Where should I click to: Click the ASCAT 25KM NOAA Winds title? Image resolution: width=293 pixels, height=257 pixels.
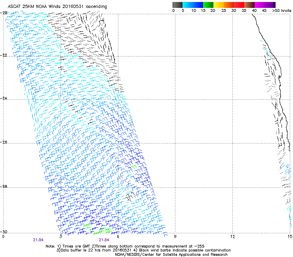pos(57,7)
